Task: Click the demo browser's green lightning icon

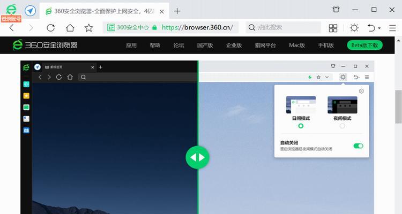Action: [310, 77]
